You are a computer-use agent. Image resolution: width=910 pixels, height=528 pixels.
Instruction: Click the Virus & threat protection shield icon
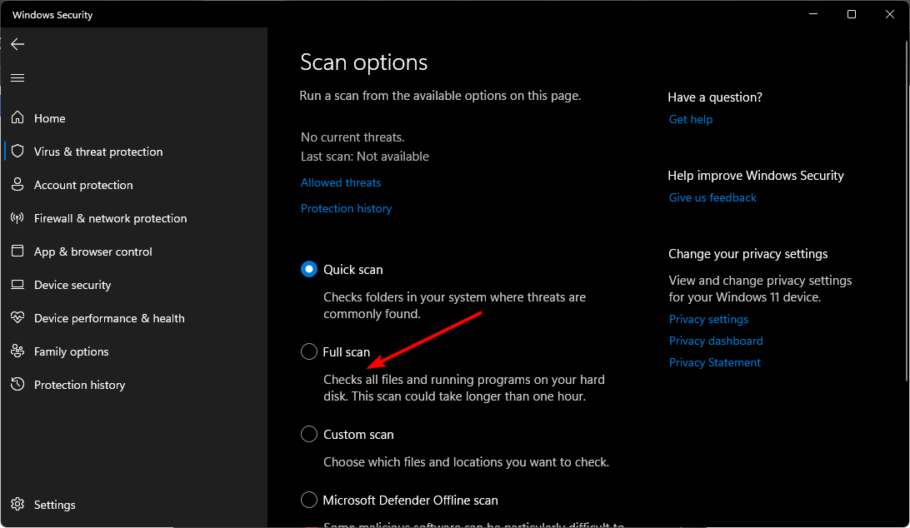(17, 152)
